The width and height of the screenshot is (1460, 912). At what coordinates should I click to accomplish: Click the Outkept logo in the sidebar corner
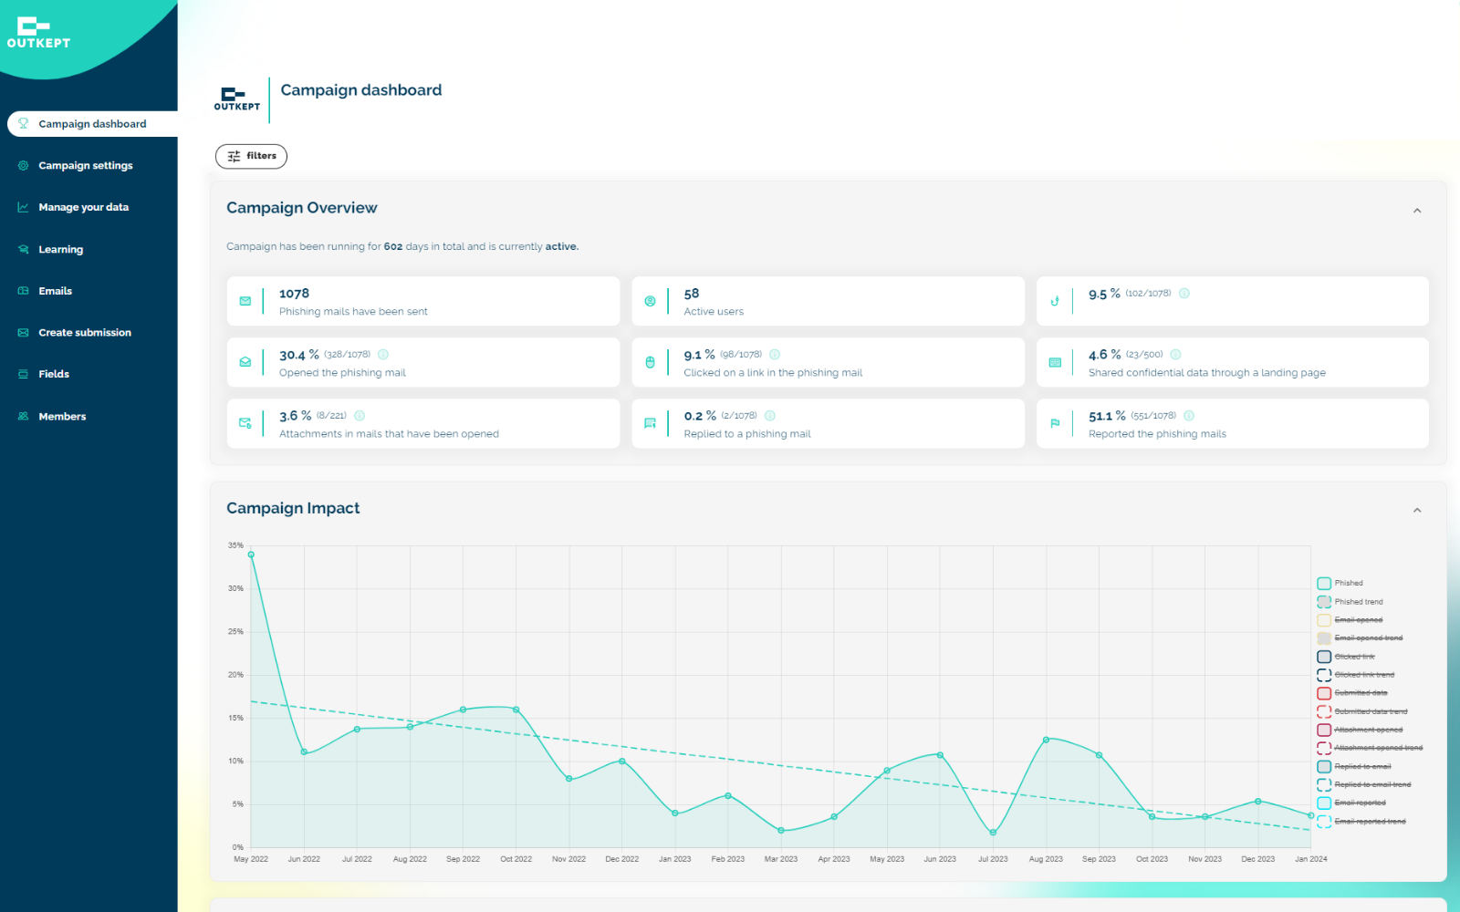(x=37, y=32)
